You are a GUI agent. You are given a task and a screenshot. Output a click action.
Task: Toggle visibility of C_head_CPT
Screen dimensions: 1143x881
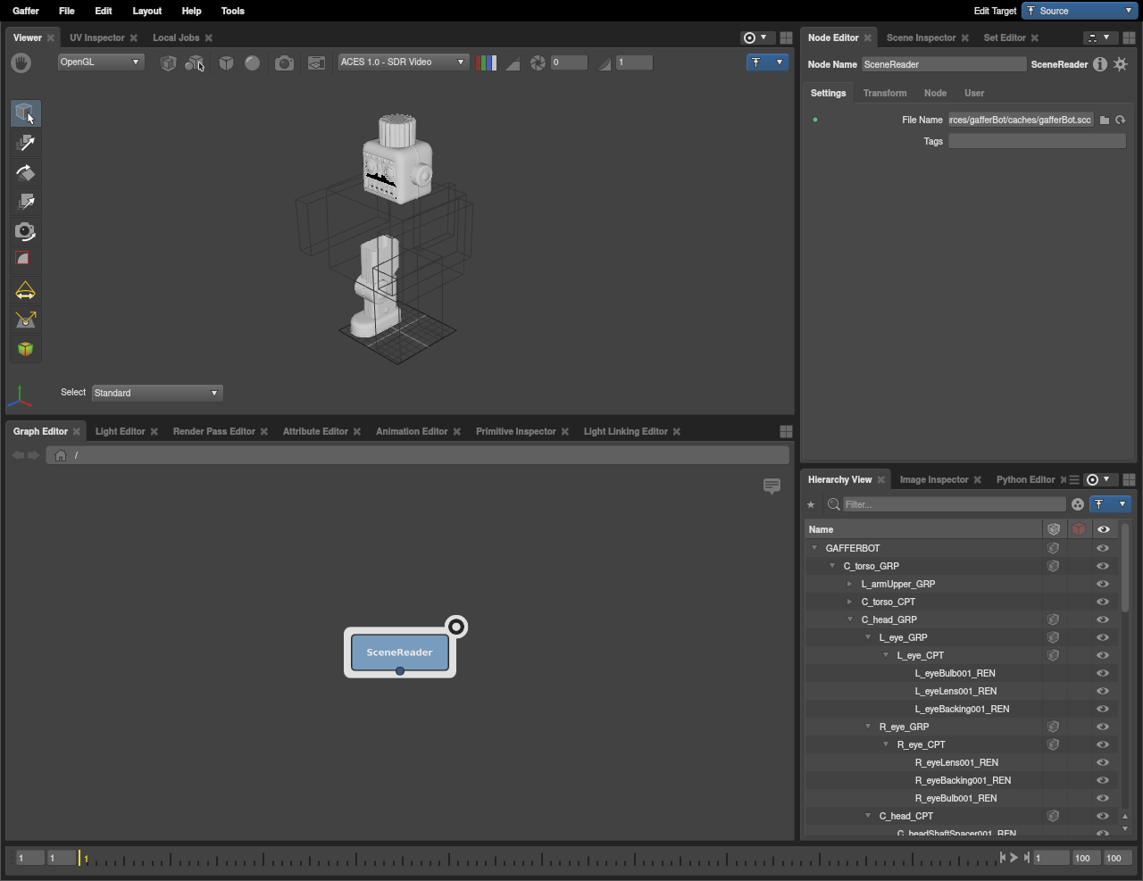tap(1103, 816)
